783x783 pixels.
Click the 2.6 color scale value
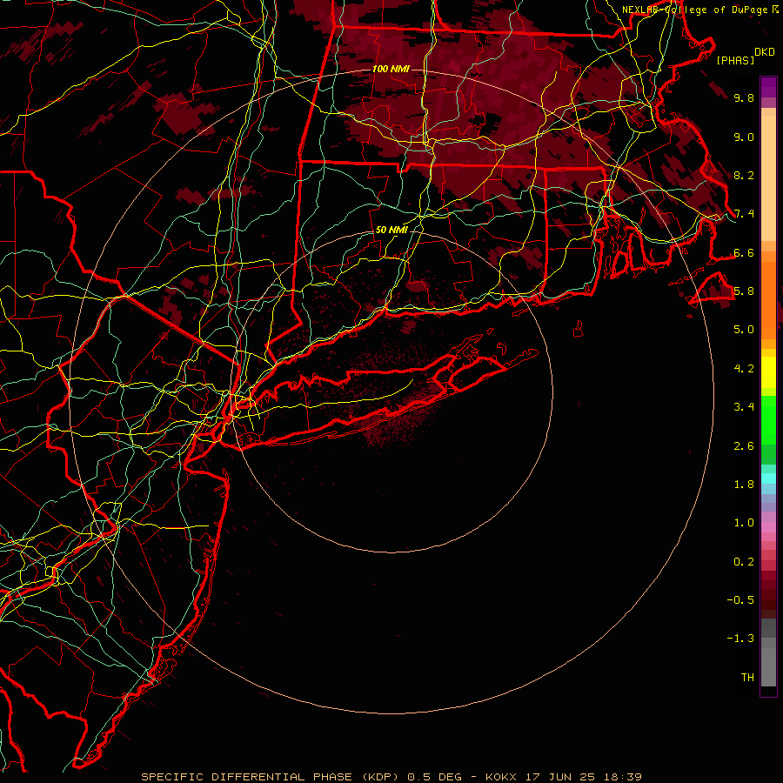(x=744, y=446)
